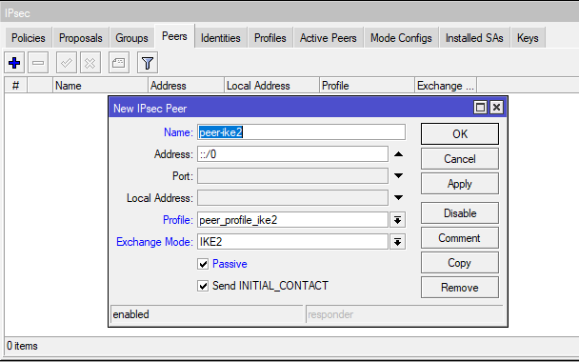Viewport: 579px width, 362px height.
Task: Click the X Disable toolbar icon
Action: 90,63
